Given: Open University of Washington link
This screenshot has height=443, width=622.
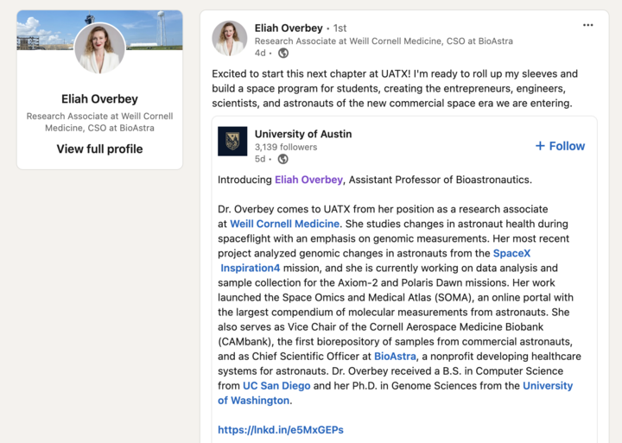Looking at the screenshot, I should [395, 393].
